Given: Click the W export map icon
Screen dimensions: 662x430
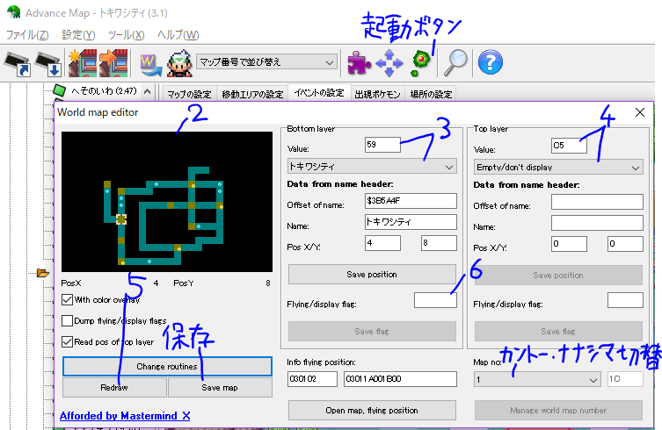Looking at the screenshot, I should 150,65.
